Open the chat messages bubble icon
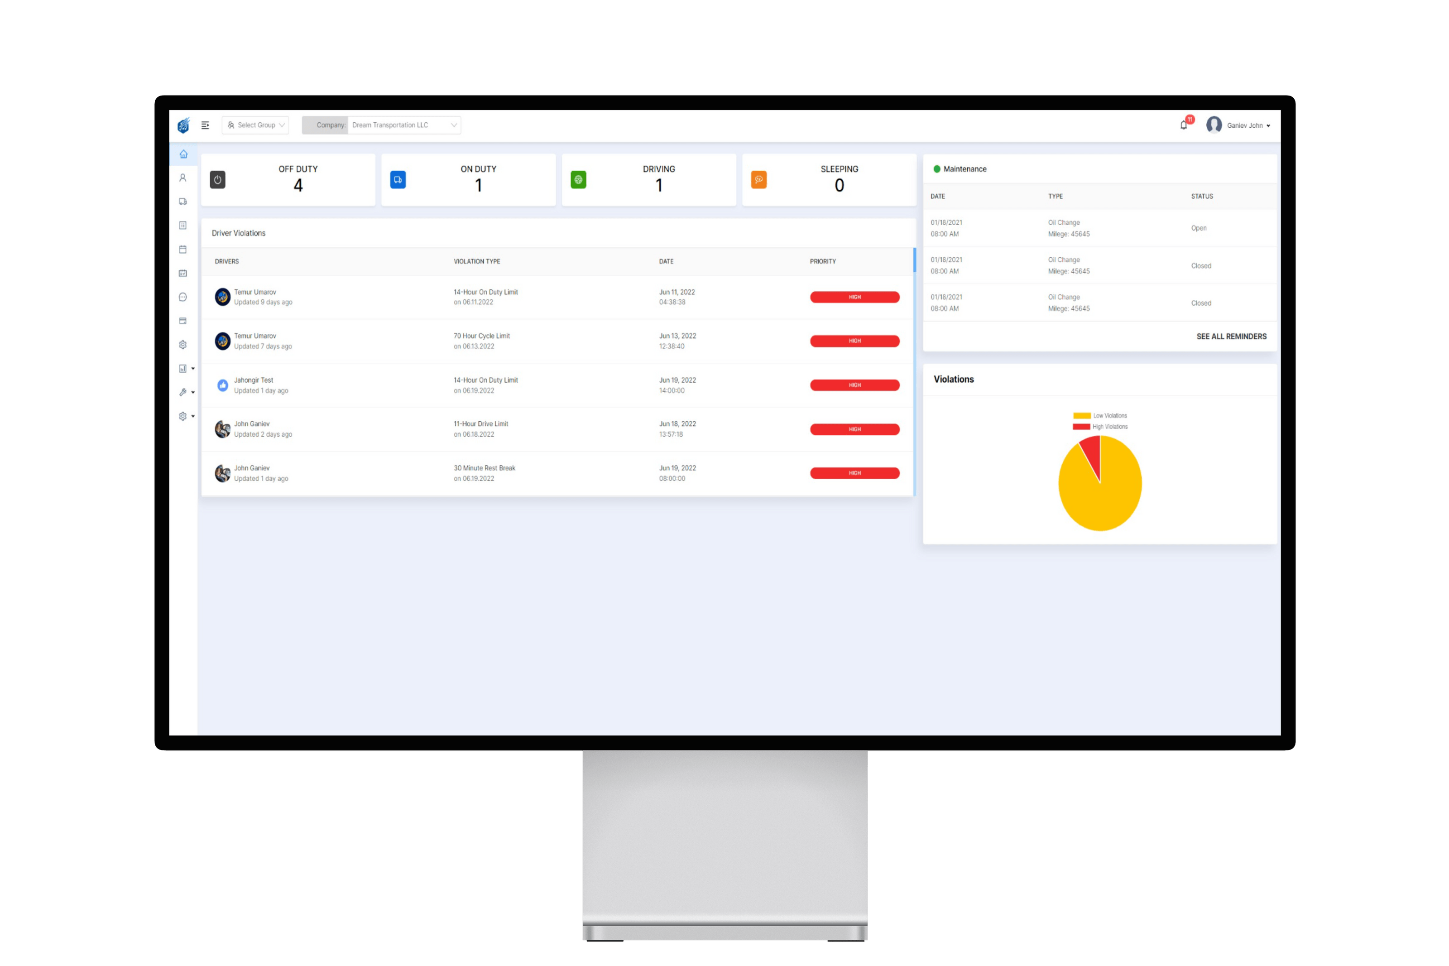The image size is (1449, 966). coord(183,297)
